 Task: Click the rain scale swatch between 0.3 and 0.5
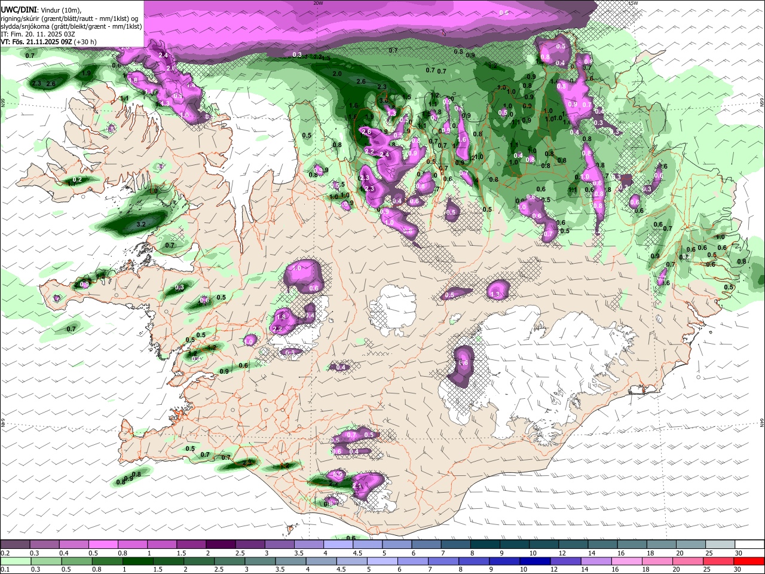pos(46,561)
